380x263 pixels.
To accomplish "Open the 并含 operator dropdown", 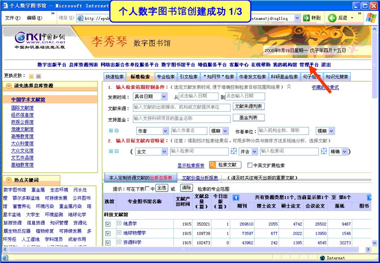I will click(254, 152).
